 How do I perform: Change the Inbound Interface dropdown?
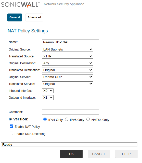pos(48,91)
